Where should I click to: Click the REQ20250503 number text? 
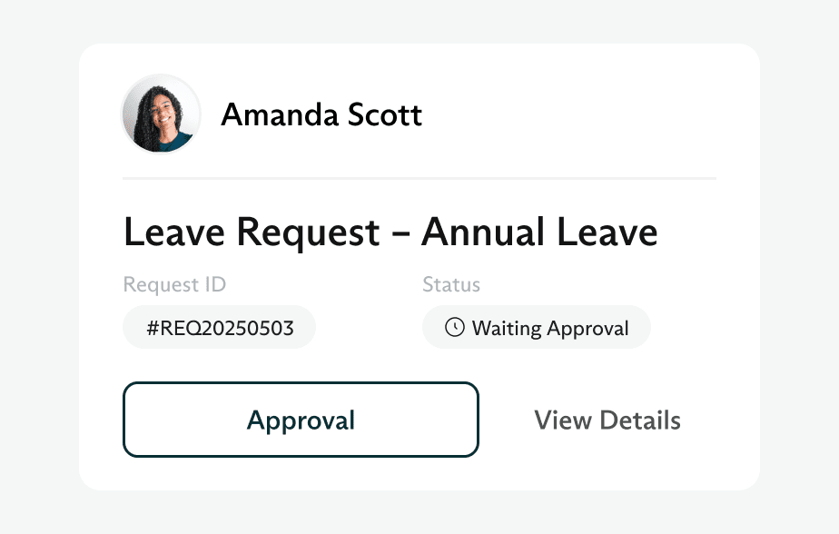[225, 328]
